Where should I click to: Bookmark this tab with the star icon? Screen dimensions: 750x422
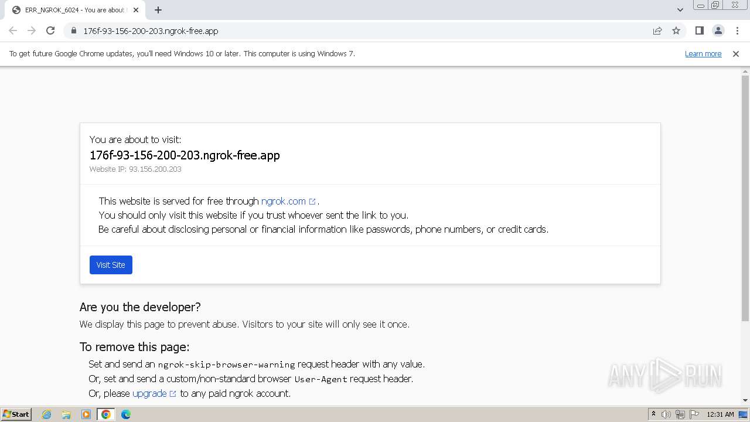tap(676, 31)
